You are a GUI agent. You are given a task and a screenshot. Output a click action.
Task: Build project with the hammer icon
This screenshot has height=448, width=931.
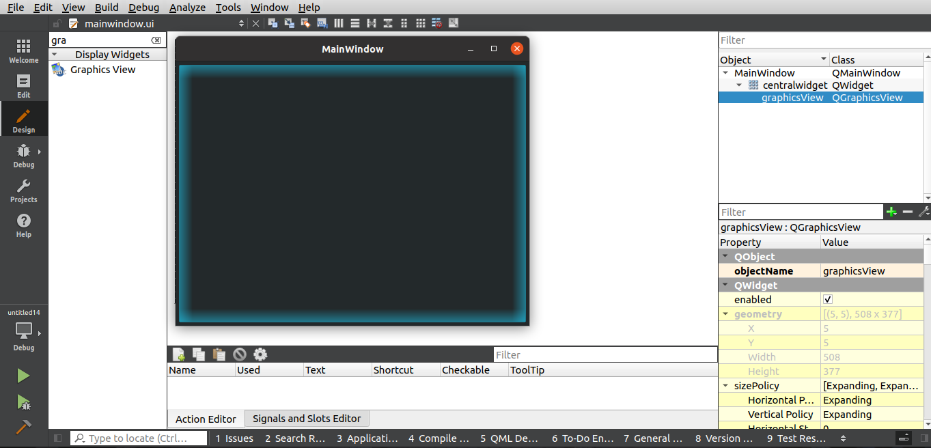tap(23, 426)
